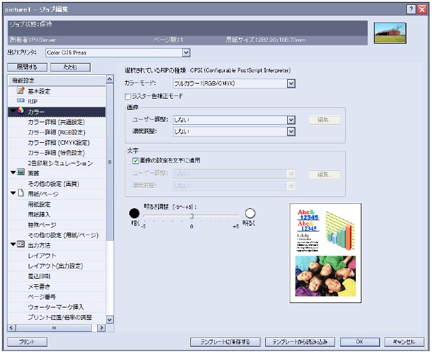Click the help question mark icon
Image resolution: width=432 pixels, height=353 pixels.
coord(412,9)
